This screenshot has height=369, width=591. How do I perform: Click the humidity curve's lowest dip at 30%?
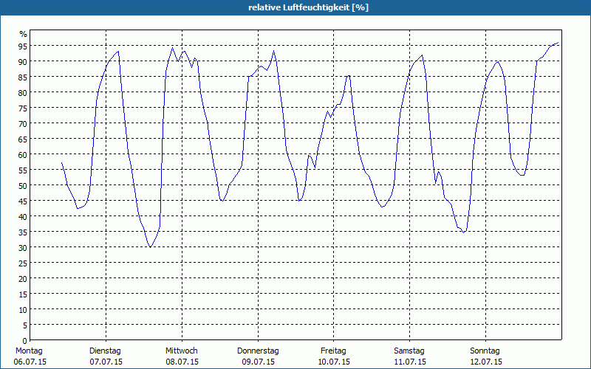click(151, 247)
